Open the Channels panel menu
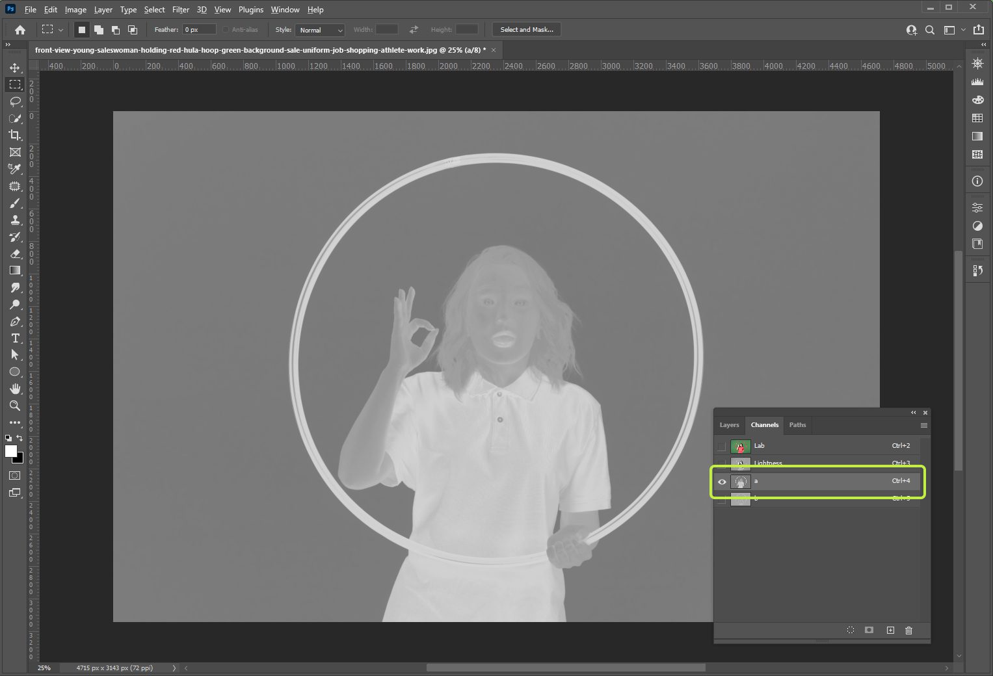 click(x=923, y=426)
